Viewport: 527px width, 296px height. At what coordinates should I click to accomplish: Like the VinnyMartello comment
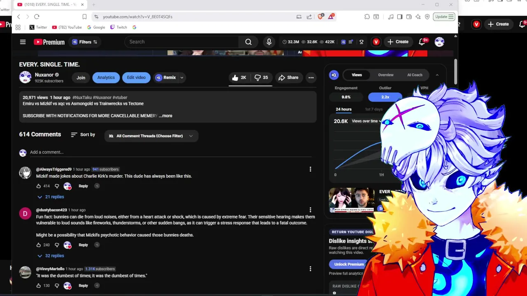click(x=39, y=285)
